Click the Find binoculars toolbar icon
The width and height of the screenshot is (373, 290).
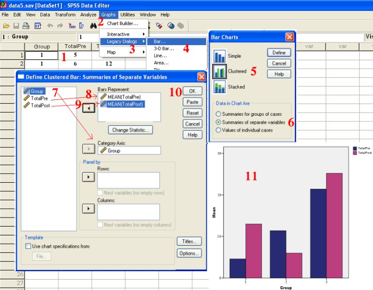tap(93, 26)
